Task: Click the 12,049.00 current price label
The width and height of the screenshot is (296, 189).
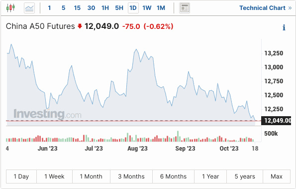Action: pyautogui.click(x=276, y=121)
